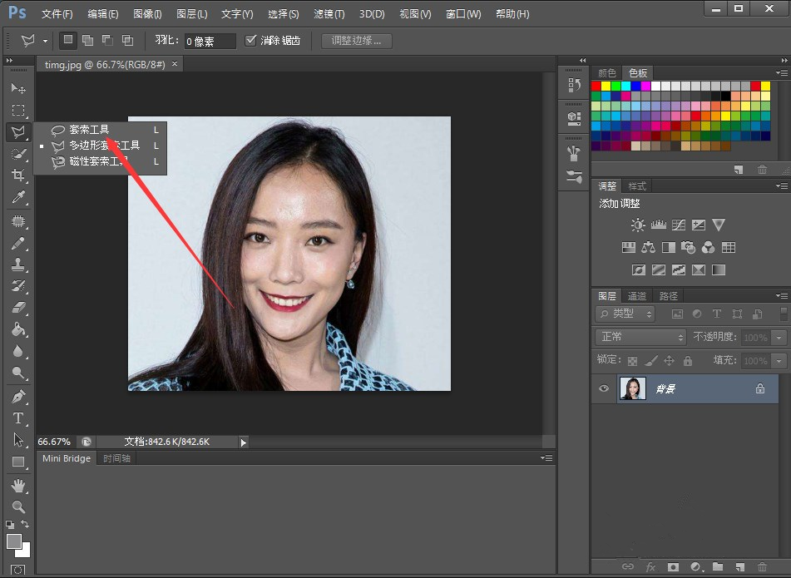This screenshot has height=578, width=791.
Task: Select the Move tool
Action: (x=17, y=88)
